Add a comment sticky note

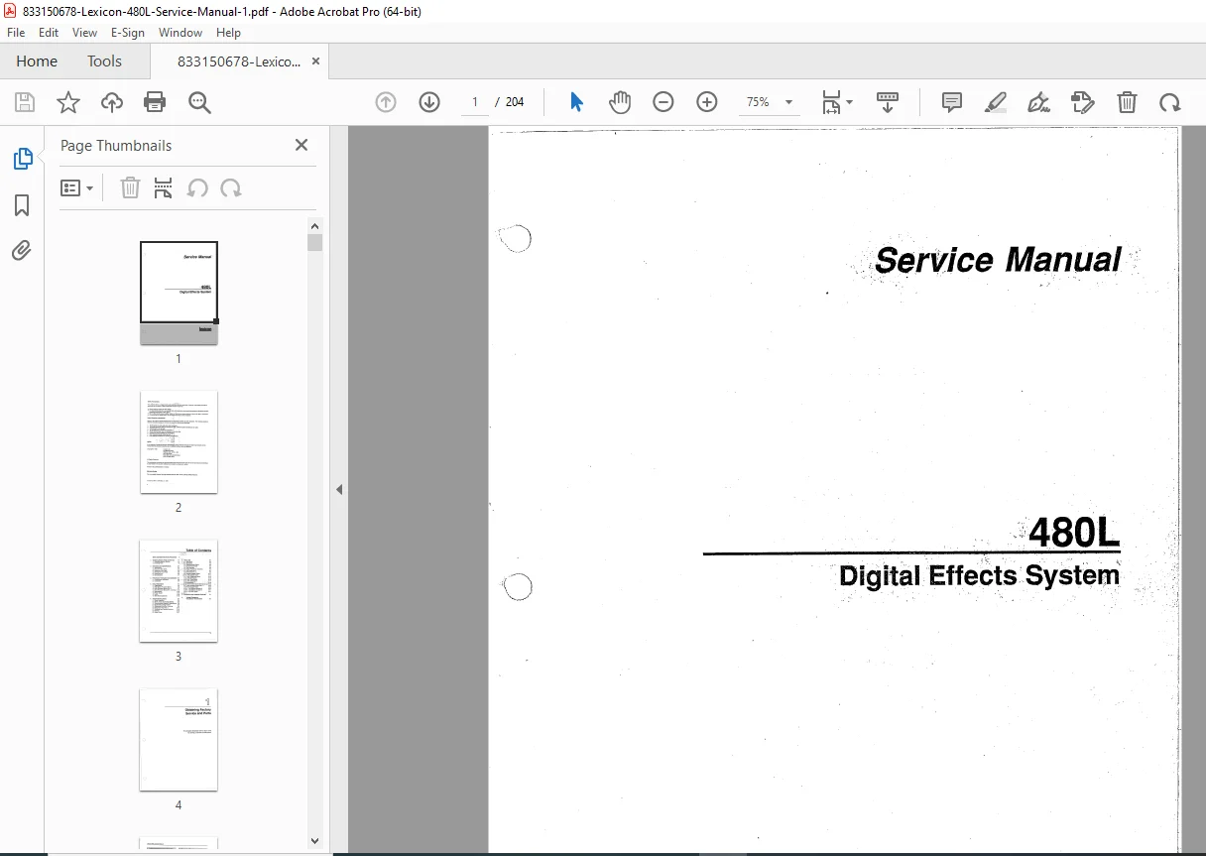tap(952, 102)
